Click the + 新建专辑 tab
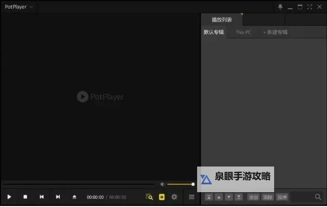The image size is (327, 207). click(x=275, y=32)
